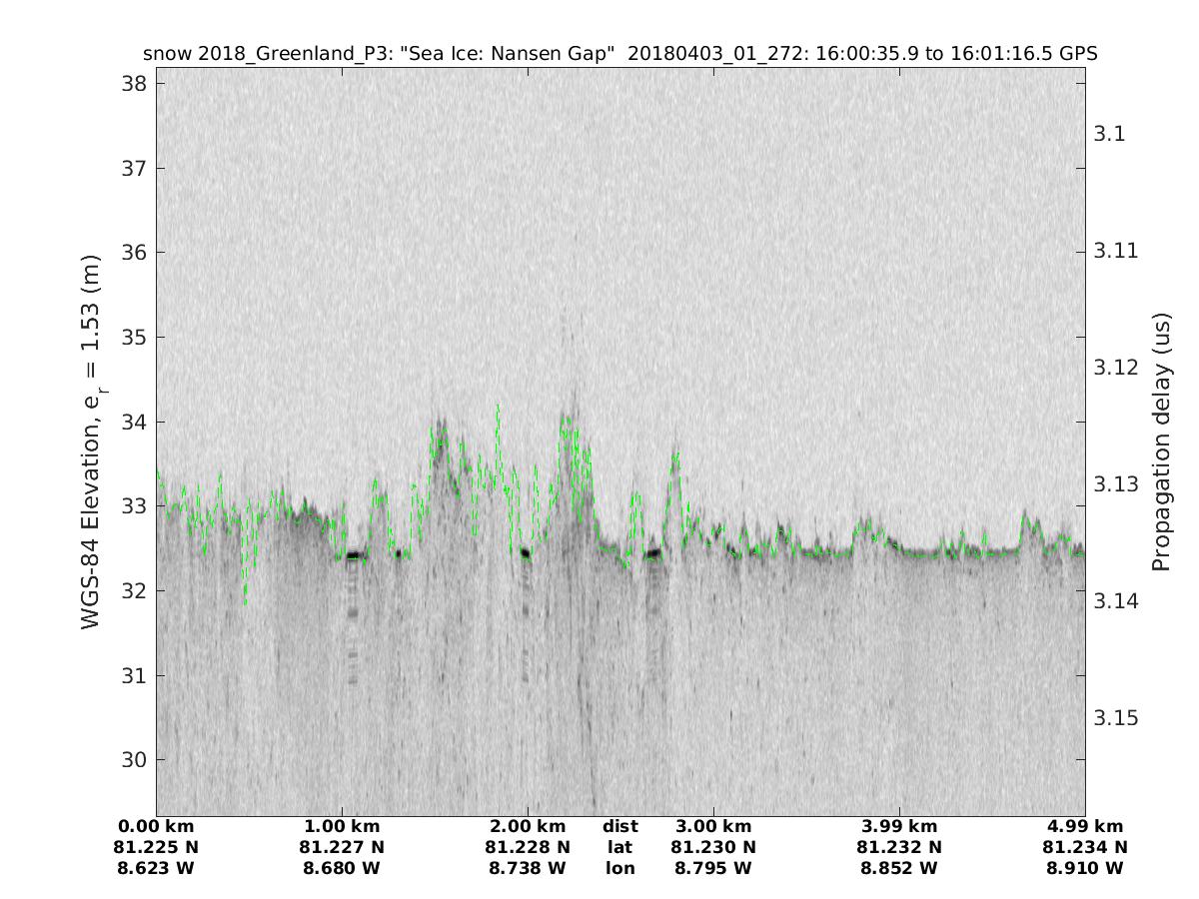Click the "lon" legend text
The width and height of the screenshot is (1199, 899).
pyautogui.click(x=619, y=869)
